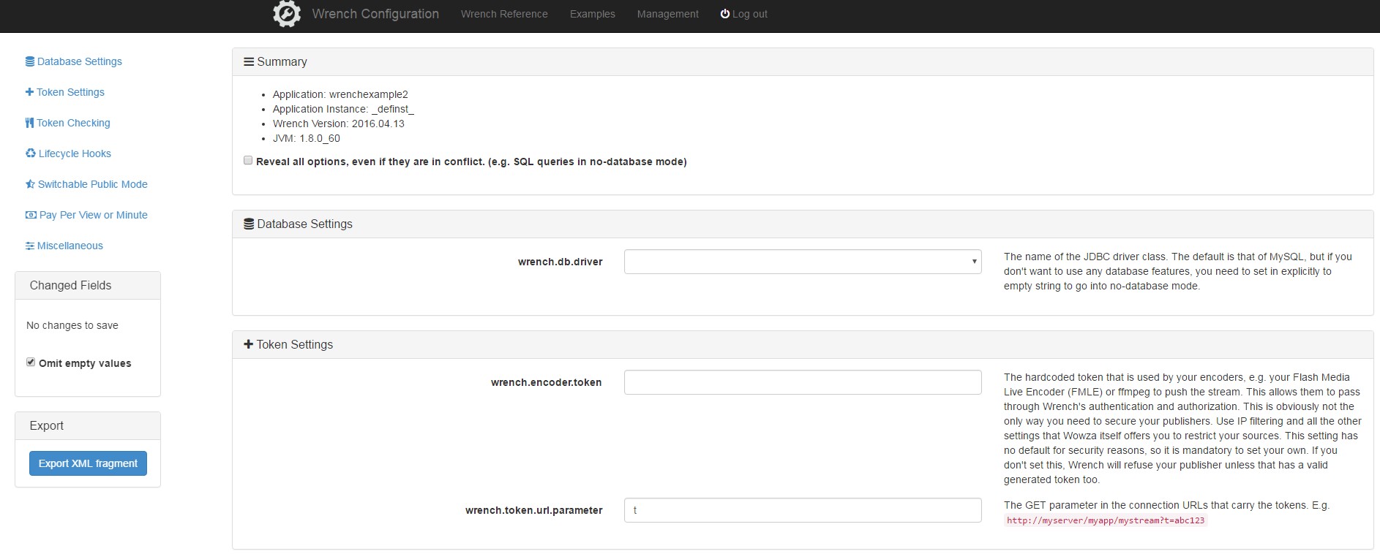Click the Database Settings sidebar icon

(30, 61)
